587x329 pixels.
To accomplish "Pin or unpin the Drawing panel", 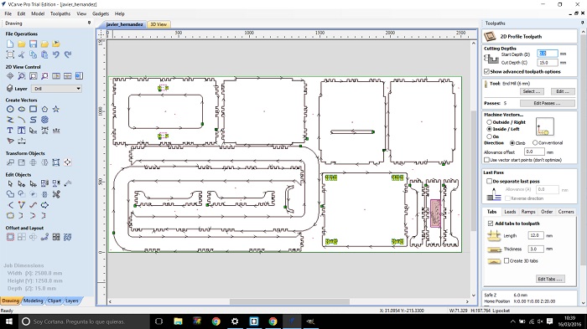I will (89, 23).
